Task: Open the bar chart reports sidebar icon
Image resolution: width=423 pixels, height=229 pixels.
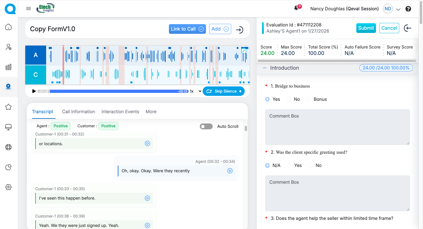Action: (9, 67)
